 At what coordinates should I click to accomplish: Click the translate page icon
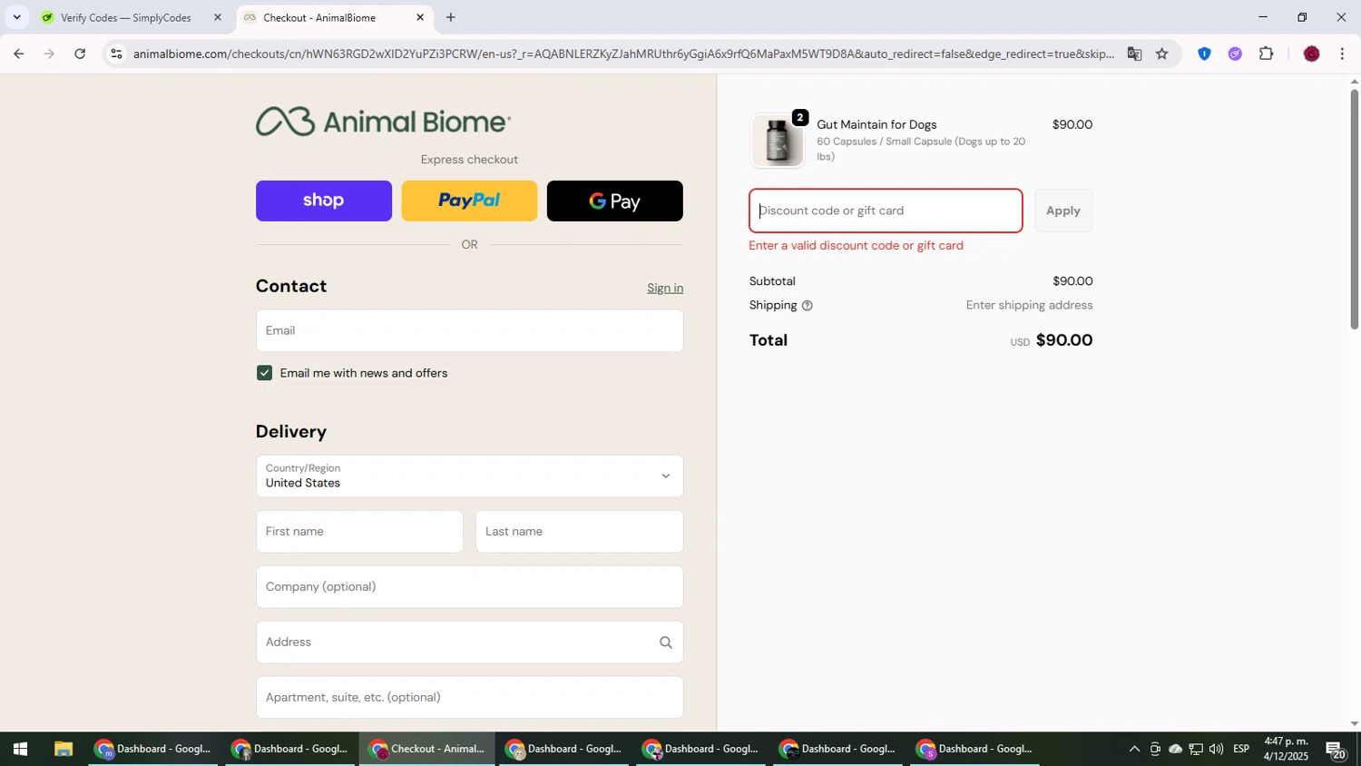pos(1134,54)
